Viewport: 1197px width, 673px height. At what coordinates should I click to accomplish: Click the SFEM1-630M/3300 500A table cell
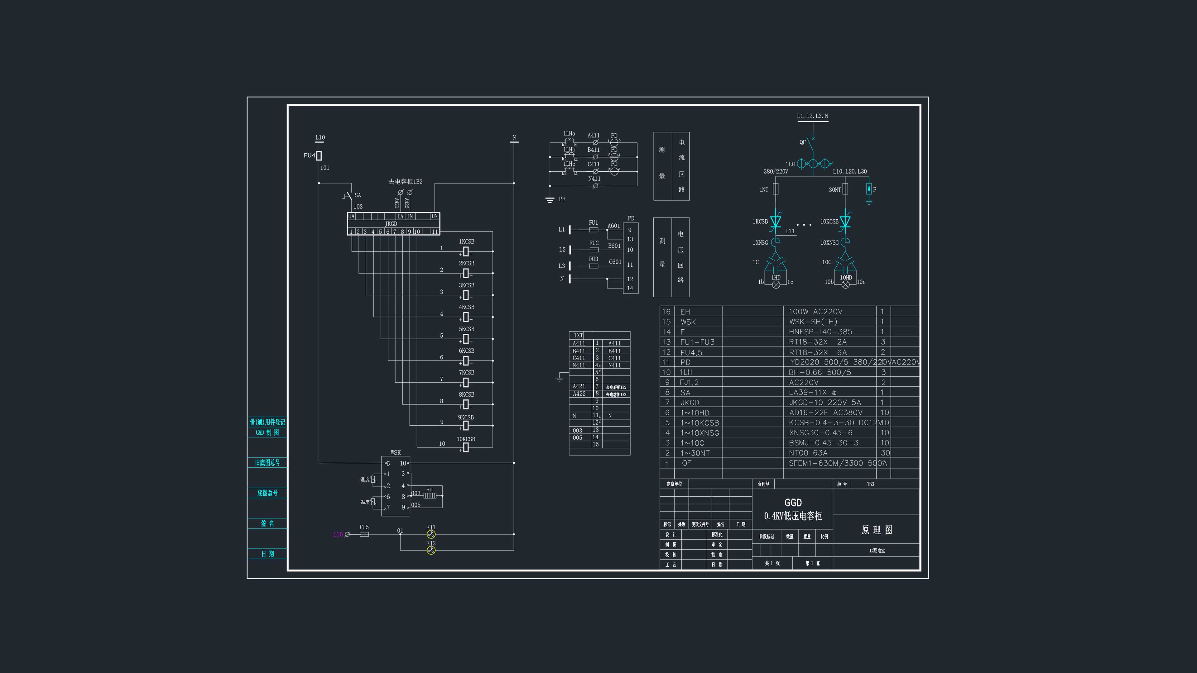[838, 464]
